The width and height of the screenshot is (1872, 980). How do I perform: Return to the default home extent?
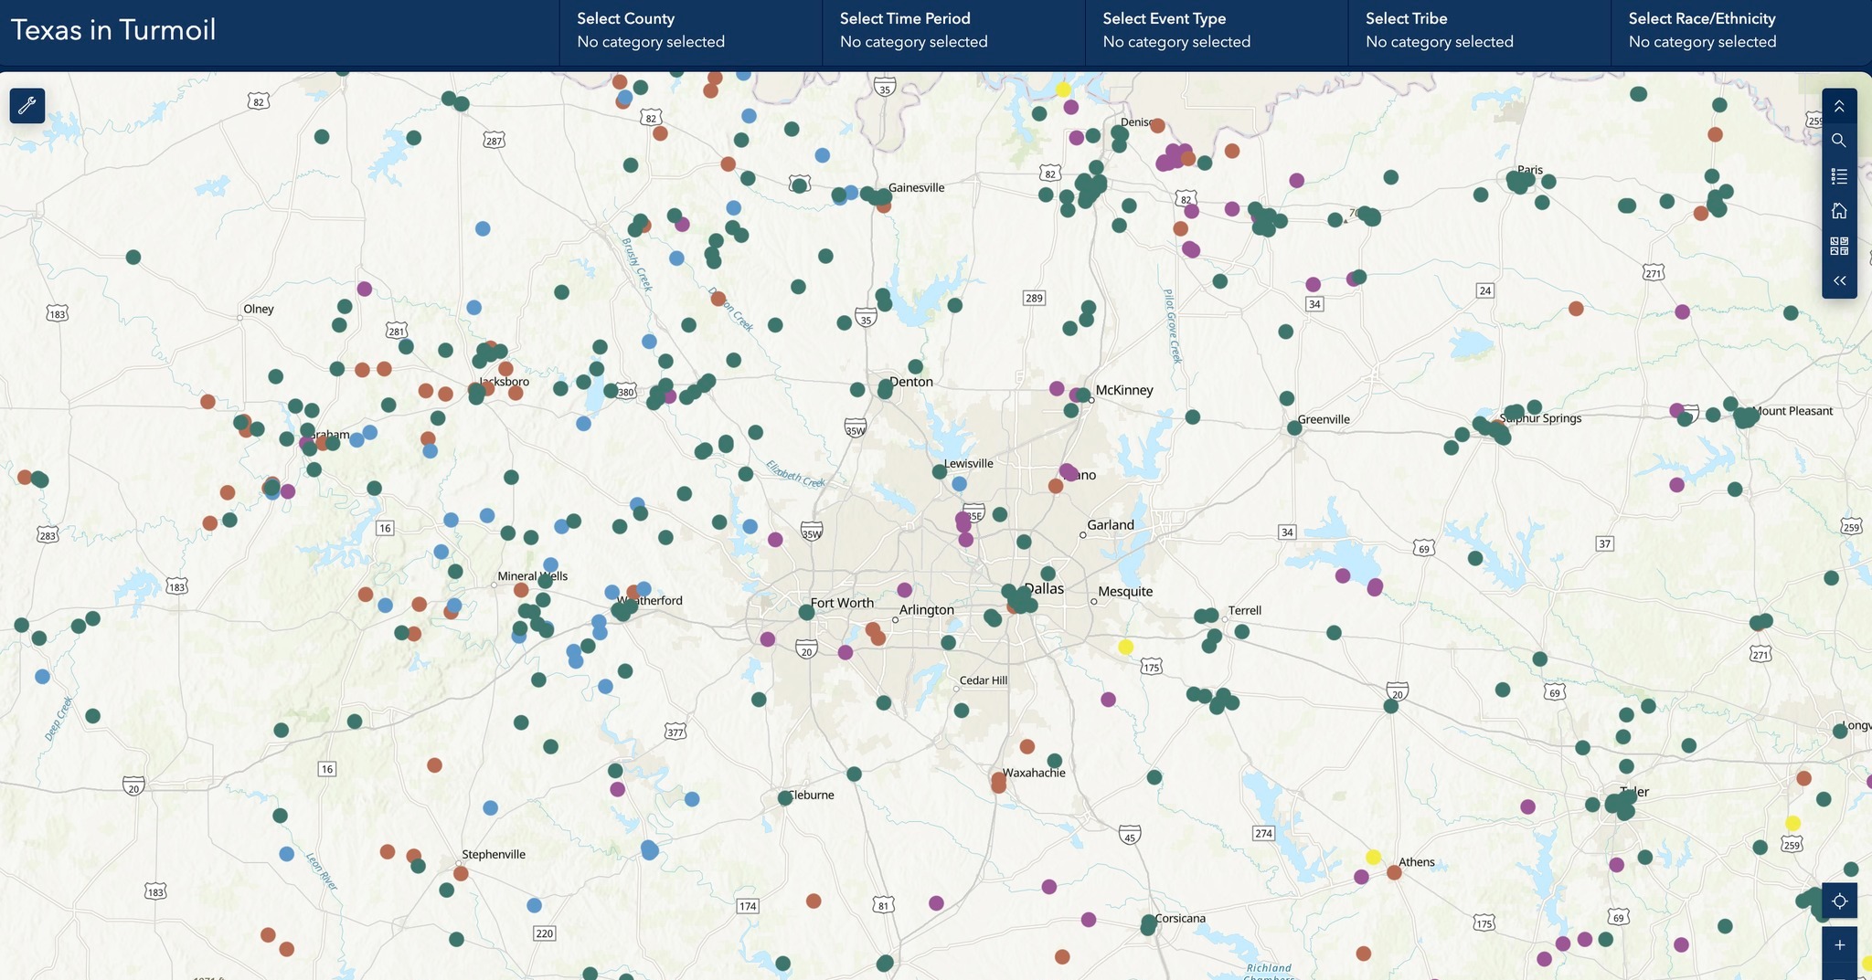coord(1839,211)
